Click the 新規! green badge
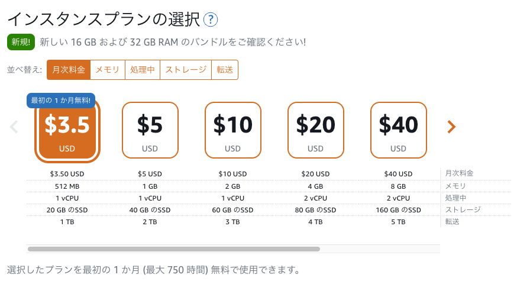Viewport: 517px width, 281px height. [x=21, y=42]
